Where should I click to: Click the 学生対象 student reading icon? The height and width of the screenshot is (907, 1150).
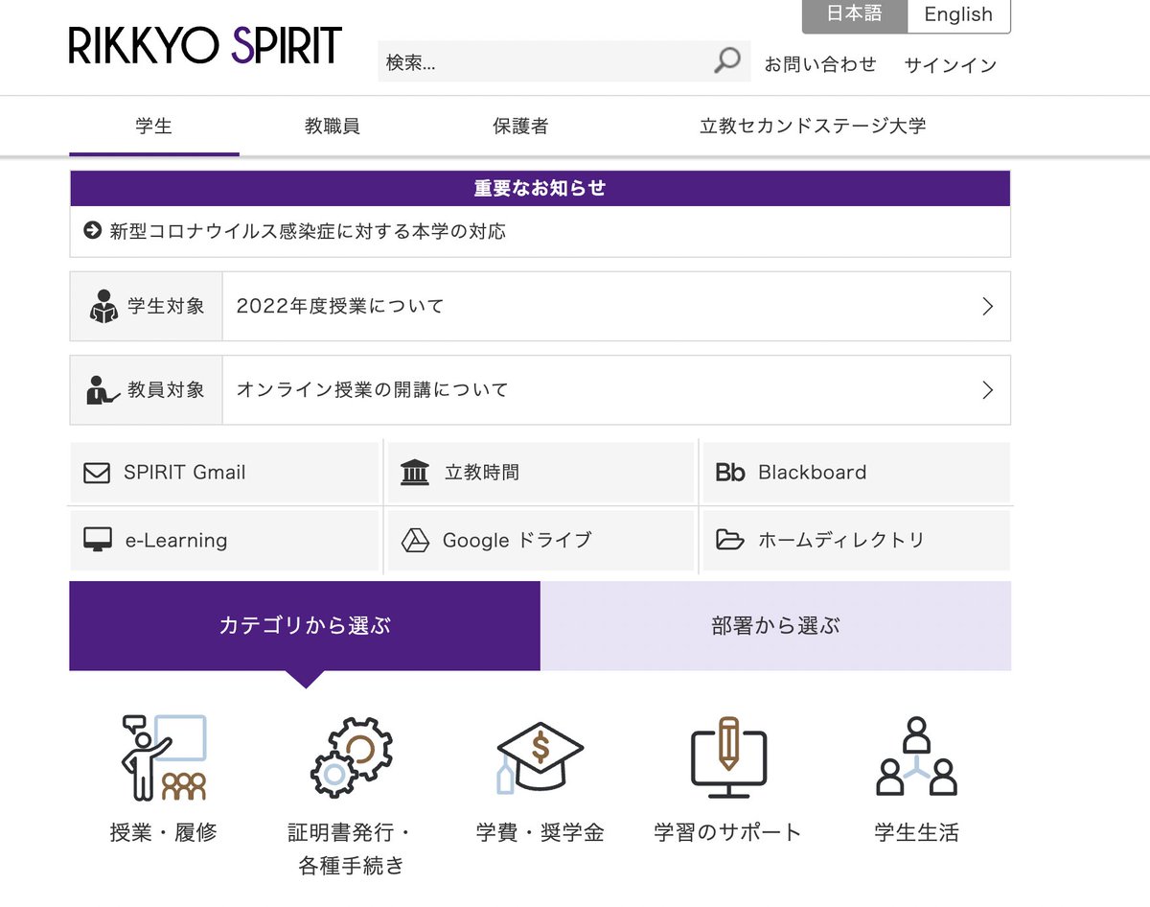(103, 307)
